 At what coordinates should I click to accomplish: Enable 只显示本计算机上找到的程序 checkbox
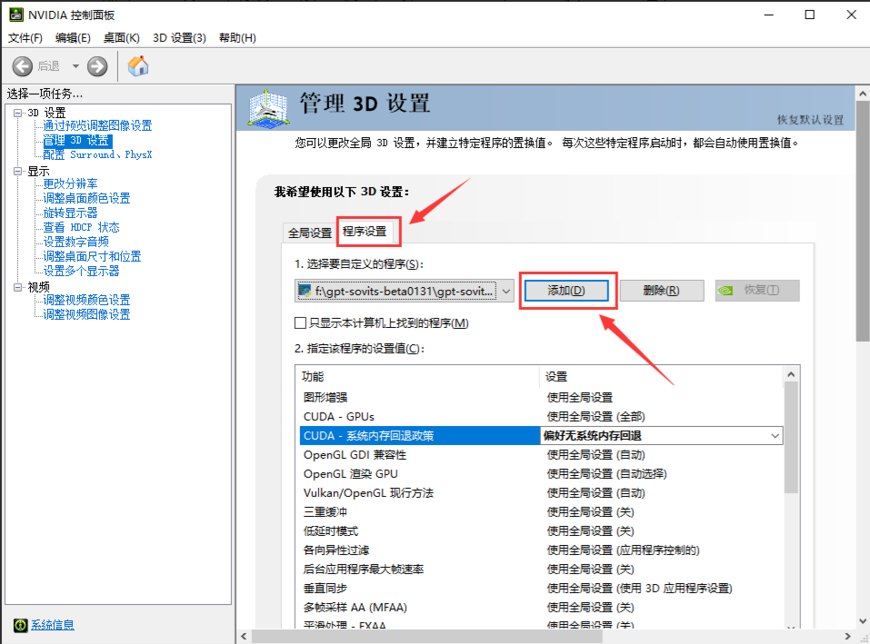tap(301, 323)
